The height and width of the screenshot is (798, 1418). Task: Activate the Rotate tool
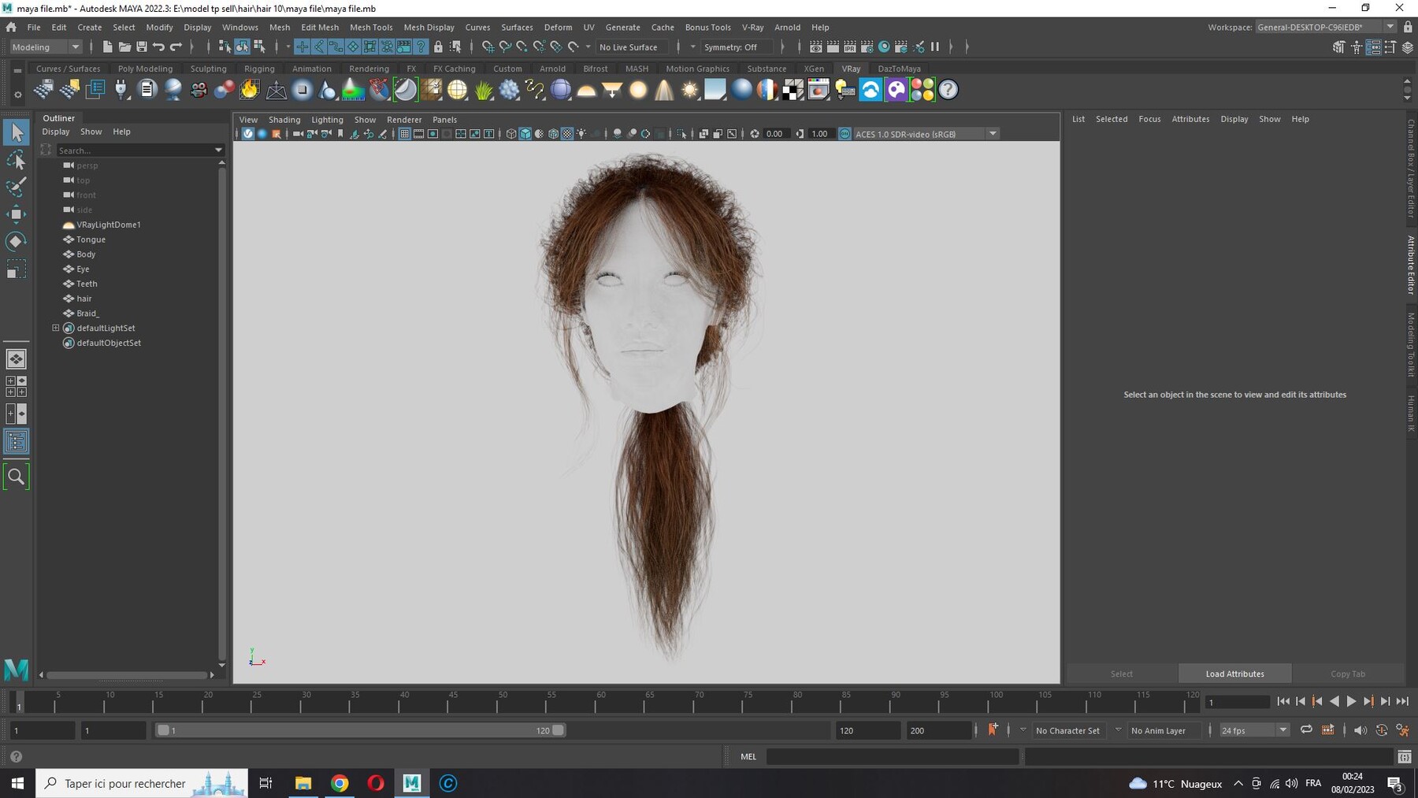click(16, 241)
